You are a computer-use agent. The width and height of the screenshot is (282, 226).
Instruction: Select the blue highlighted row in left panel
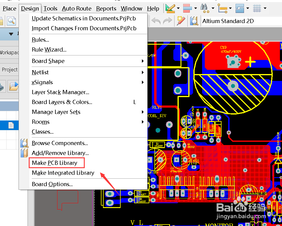coord(9,125)
